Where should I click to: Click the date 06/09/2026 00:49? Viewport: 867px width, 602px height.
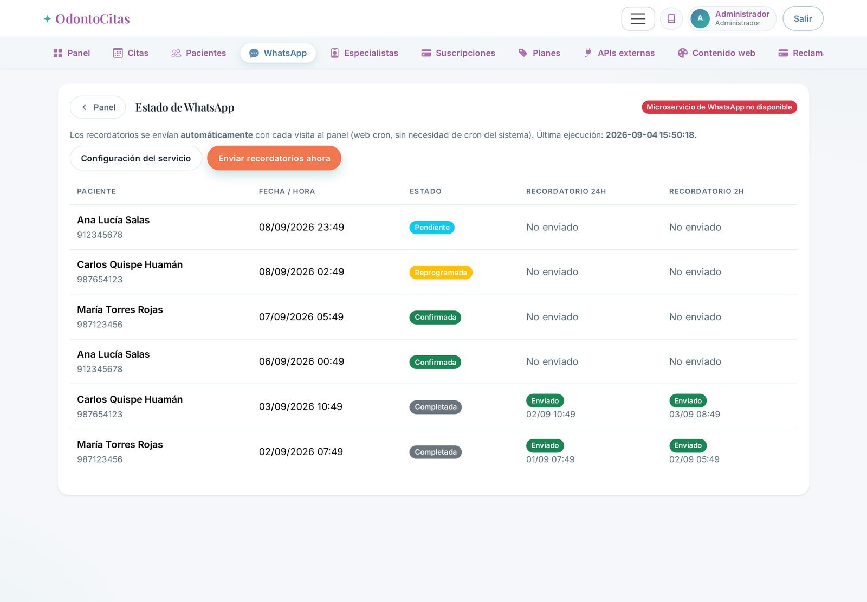point(302,361)
